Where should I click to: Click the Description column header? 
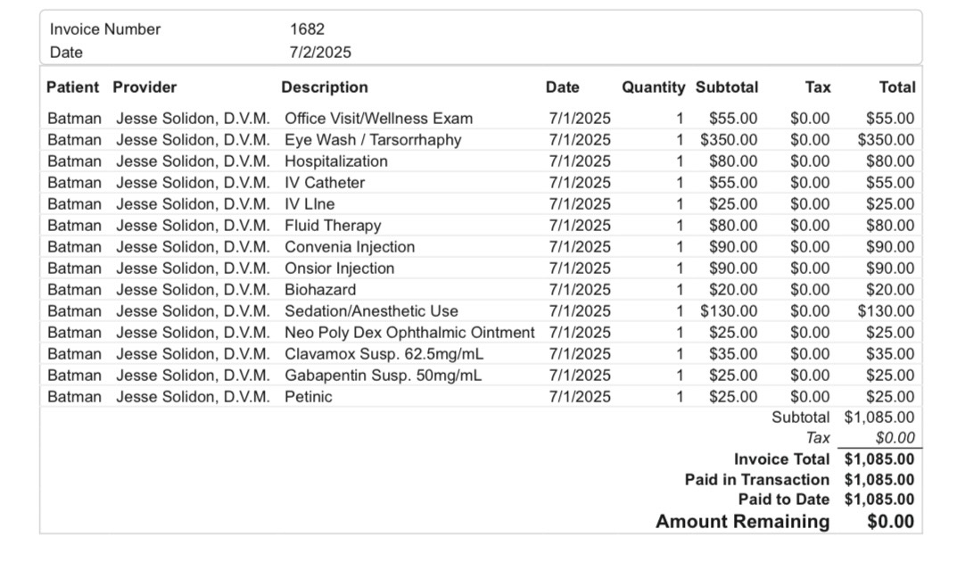click(325, 87)
